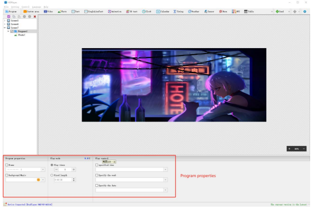The width and height of the screenshot is (314, 210).
Task: Adjust the fixed length spinner arrows
Action: pyautogui.click(x=74, y=180)
